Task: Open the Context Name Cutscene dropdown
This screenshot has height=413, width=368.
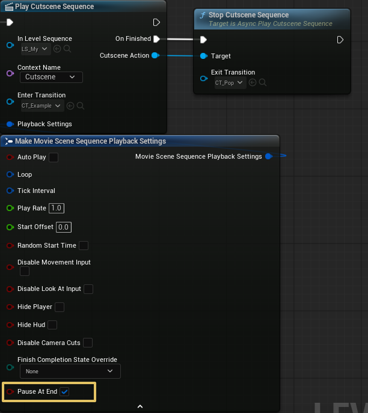Action: tap(51, 77)
